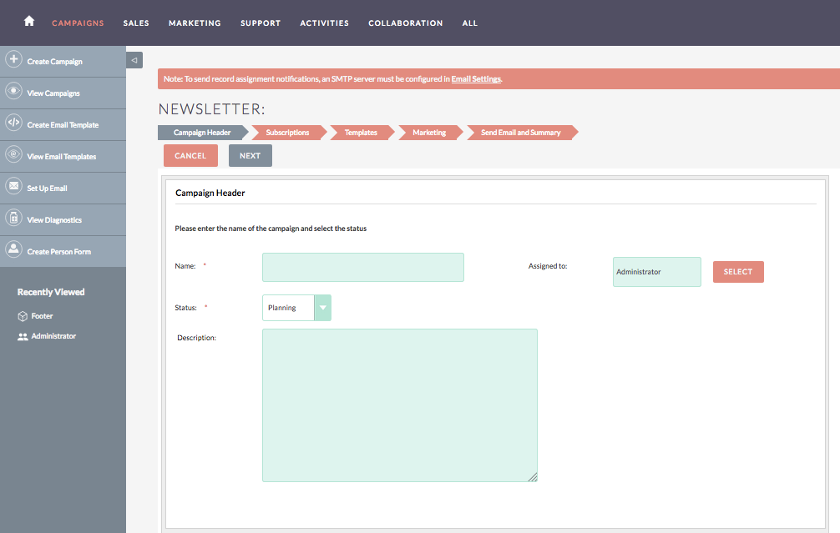Click the Create Email Template code icon

pyautogui.click(x=13, y=123)
